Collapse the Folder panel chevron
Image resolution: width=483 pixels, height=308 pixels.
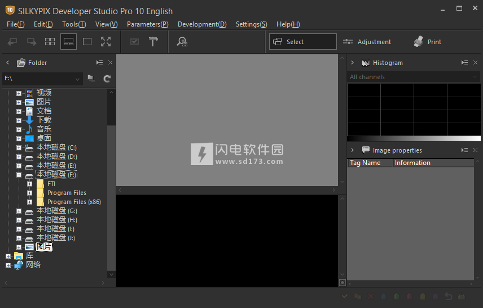pos(8,63)
